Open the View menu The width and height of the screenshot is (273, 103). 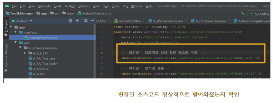32,6
